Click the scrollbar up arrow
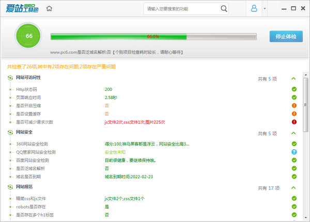 [x=306, y=75]
